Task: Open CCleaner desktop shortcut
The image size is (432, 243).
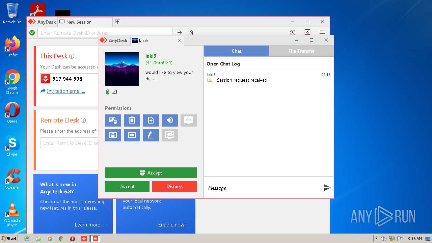Action: (12, 179)
